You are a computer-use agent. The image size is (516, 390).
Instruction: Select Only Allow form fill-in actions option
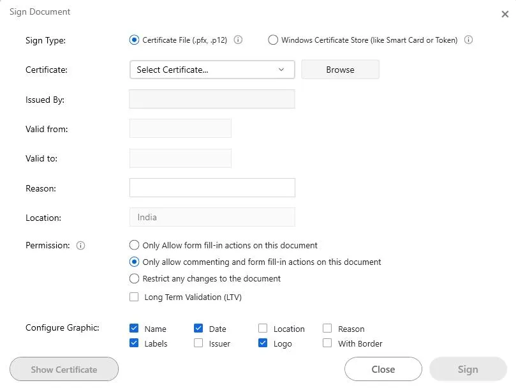[134, 245]
